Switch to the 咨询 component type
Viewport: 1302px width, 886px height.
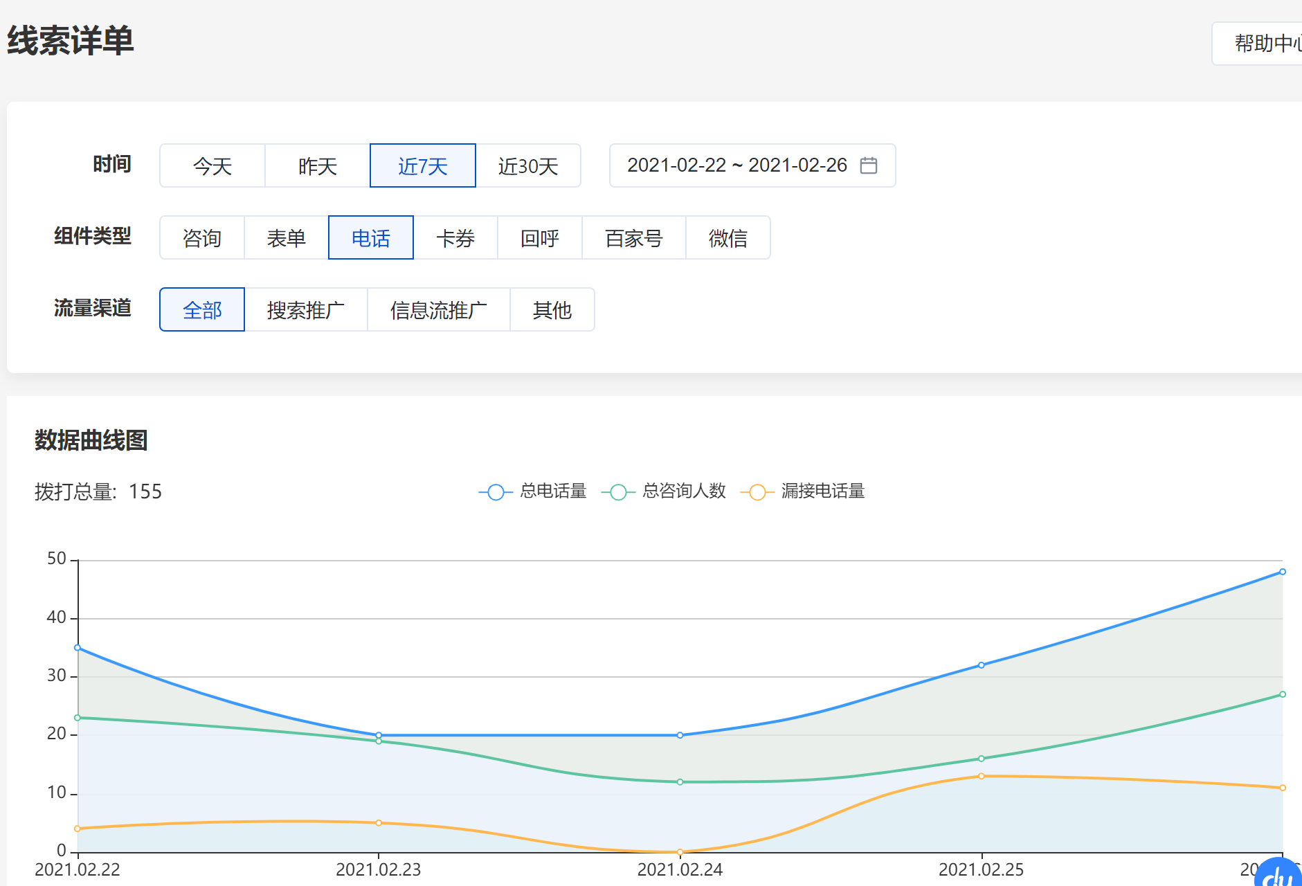202,237
